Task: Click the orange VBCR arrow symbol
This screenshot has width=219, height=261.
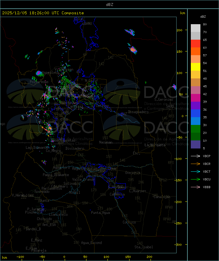Action: click(195, 164)
